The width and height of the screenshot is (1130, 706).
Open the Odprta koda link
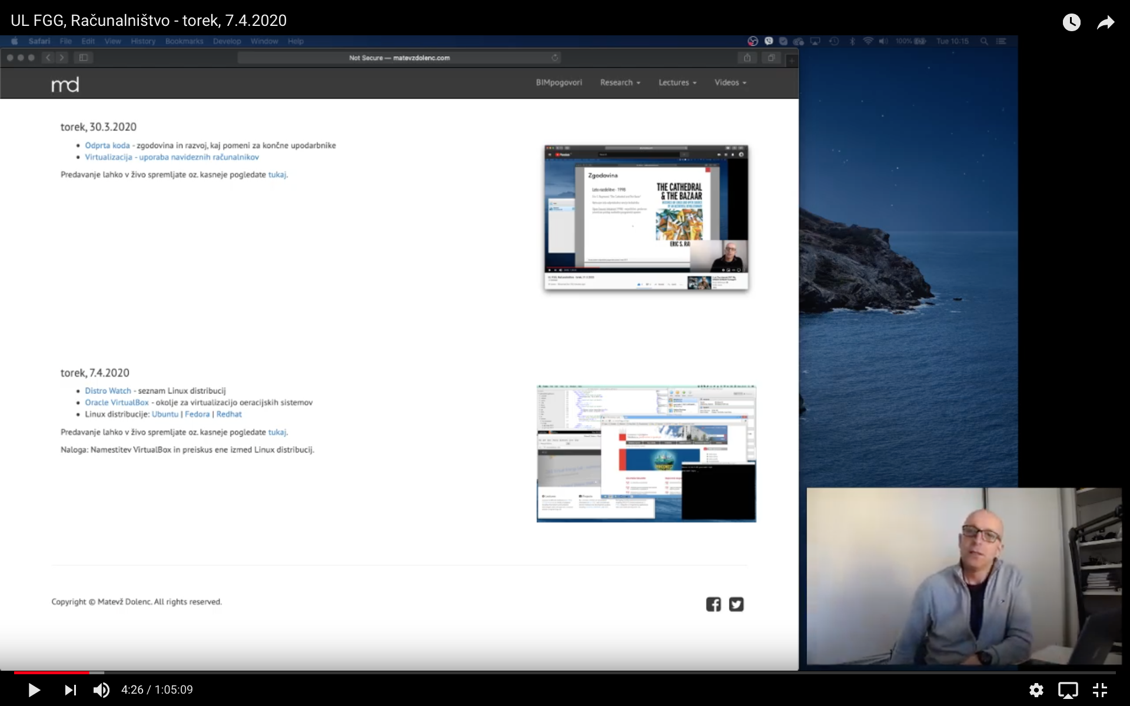(x=107, y=145)
